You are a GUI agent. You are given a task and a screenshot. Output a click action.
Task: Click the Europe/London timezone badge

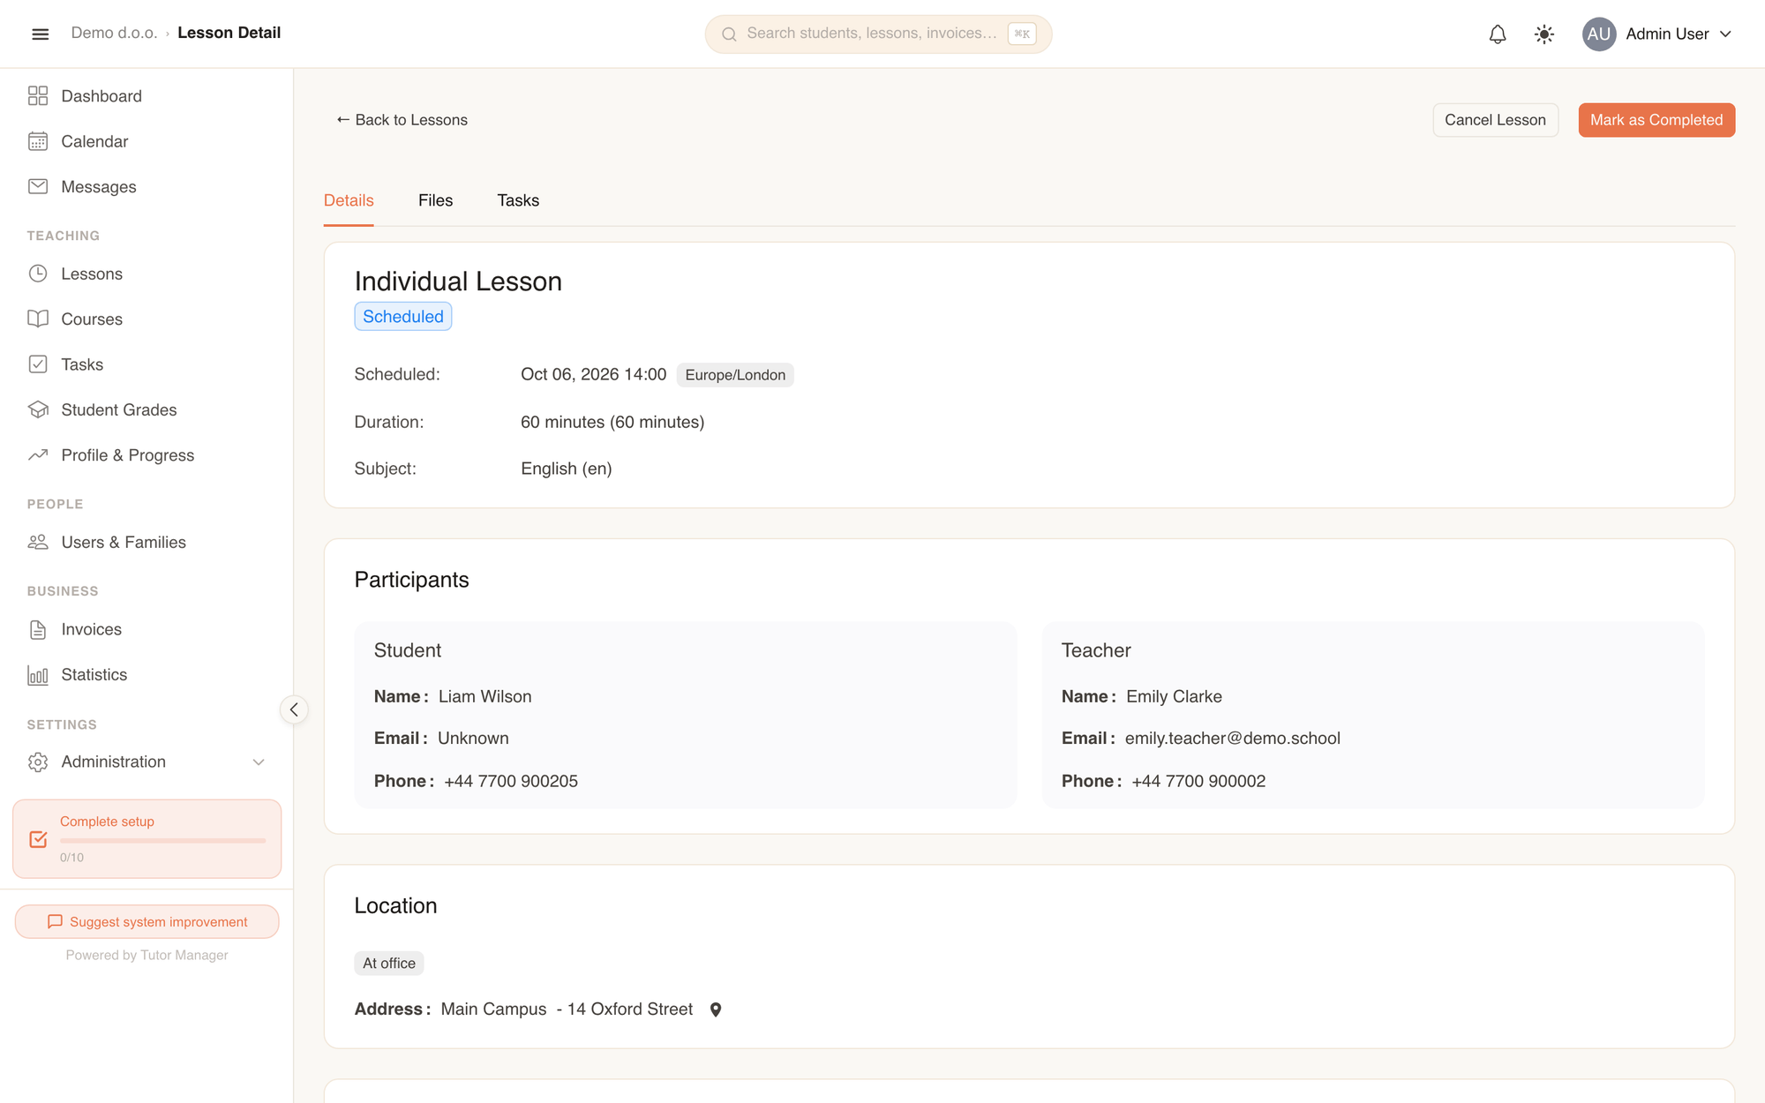tap(735, 375)
